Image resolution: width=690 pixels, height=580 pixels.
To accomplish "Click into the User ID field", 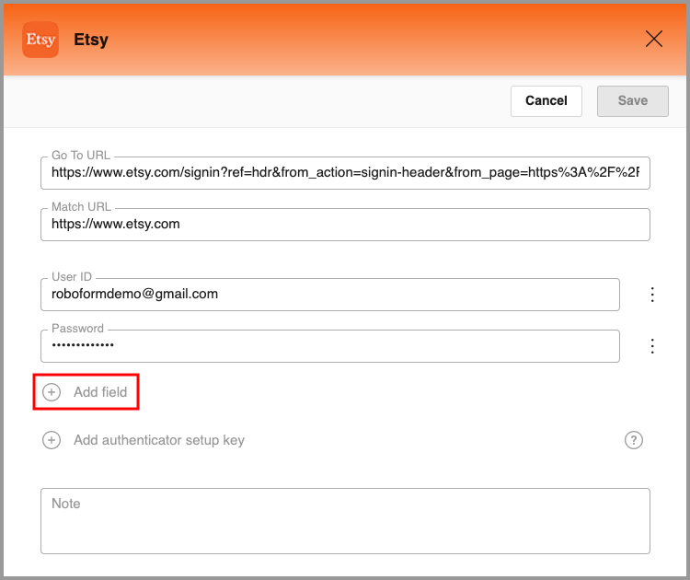I will [x=330, y=295].
